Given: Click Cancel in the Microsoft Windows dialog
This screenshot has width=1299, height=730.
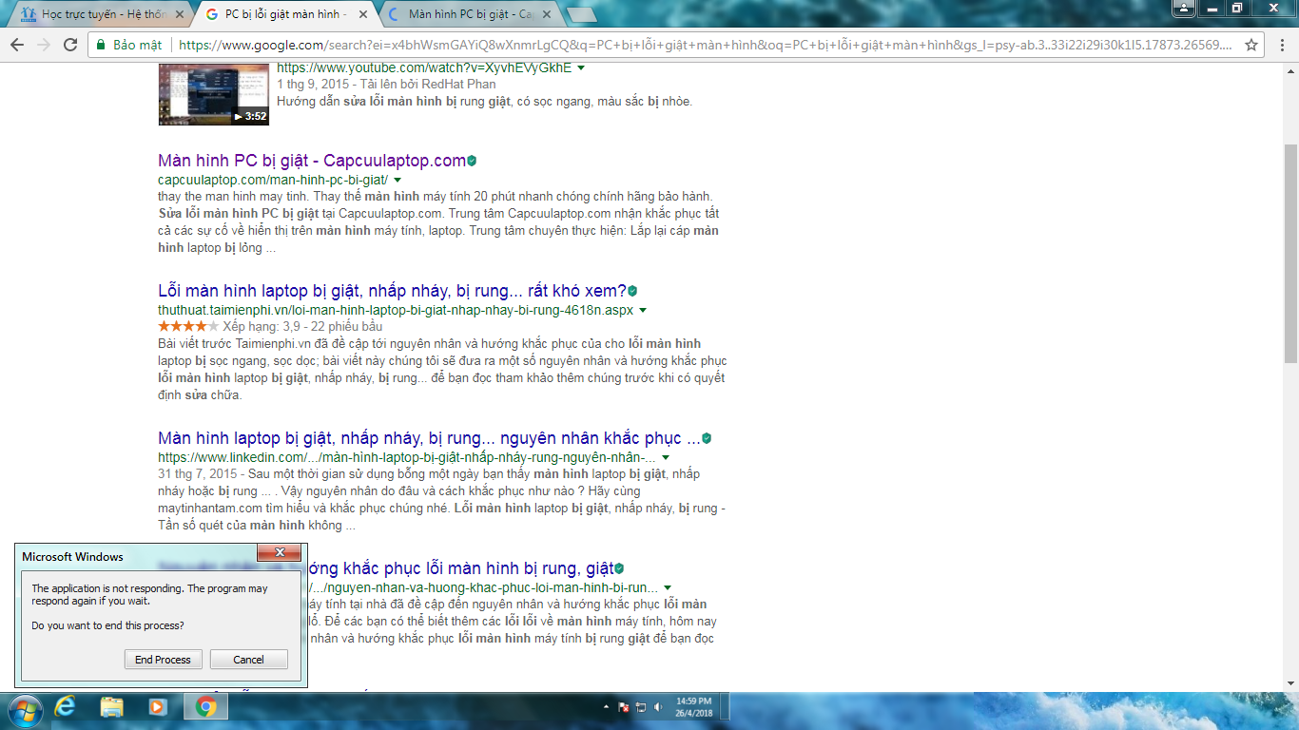Looking at the screenshot, I should (x=248, y=660).
